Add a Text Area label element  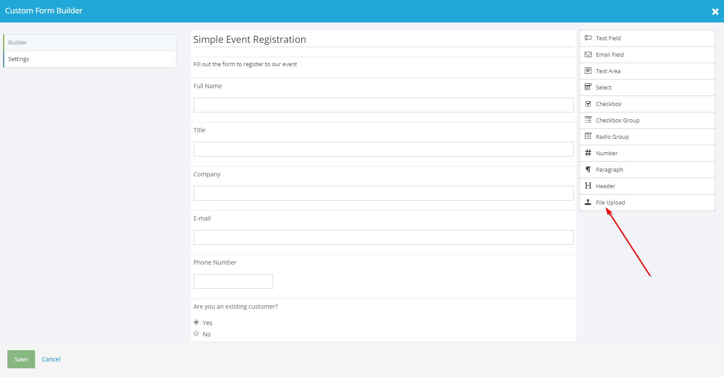coord(608,71)
